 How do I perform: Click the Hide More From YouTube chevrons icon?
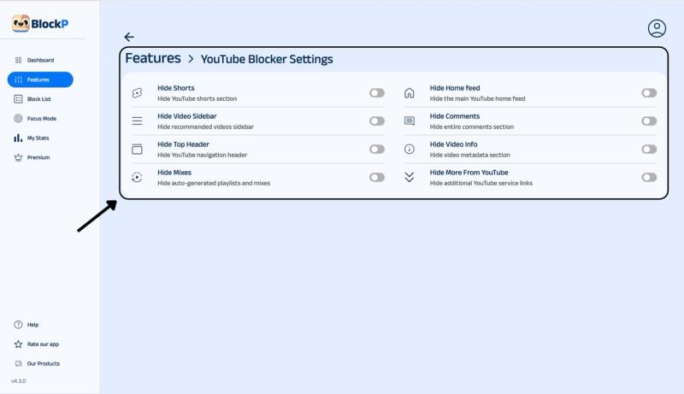pyautogui.click(x=410, y=177)
